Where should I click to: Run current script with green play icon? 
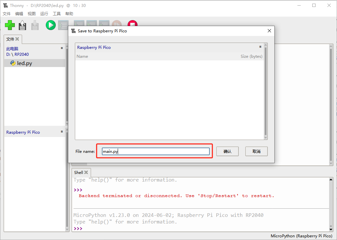(51, 25)
